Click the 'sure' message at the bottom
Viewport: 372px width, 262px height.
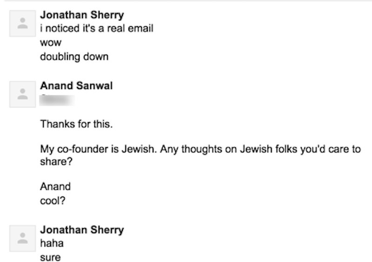[50, 258]
